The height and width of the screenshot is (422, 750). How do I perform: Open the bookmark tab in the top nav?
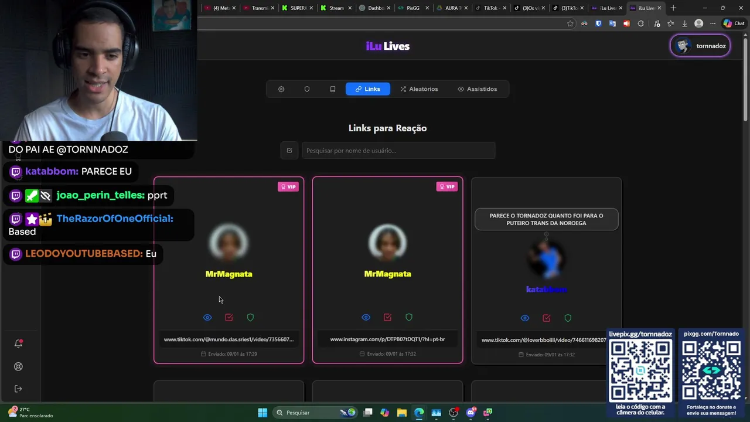[x=333, y=89]
